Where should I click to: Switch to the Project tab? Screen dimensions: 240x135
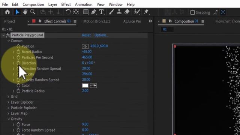pyautogui.click(x=10, y=21)
